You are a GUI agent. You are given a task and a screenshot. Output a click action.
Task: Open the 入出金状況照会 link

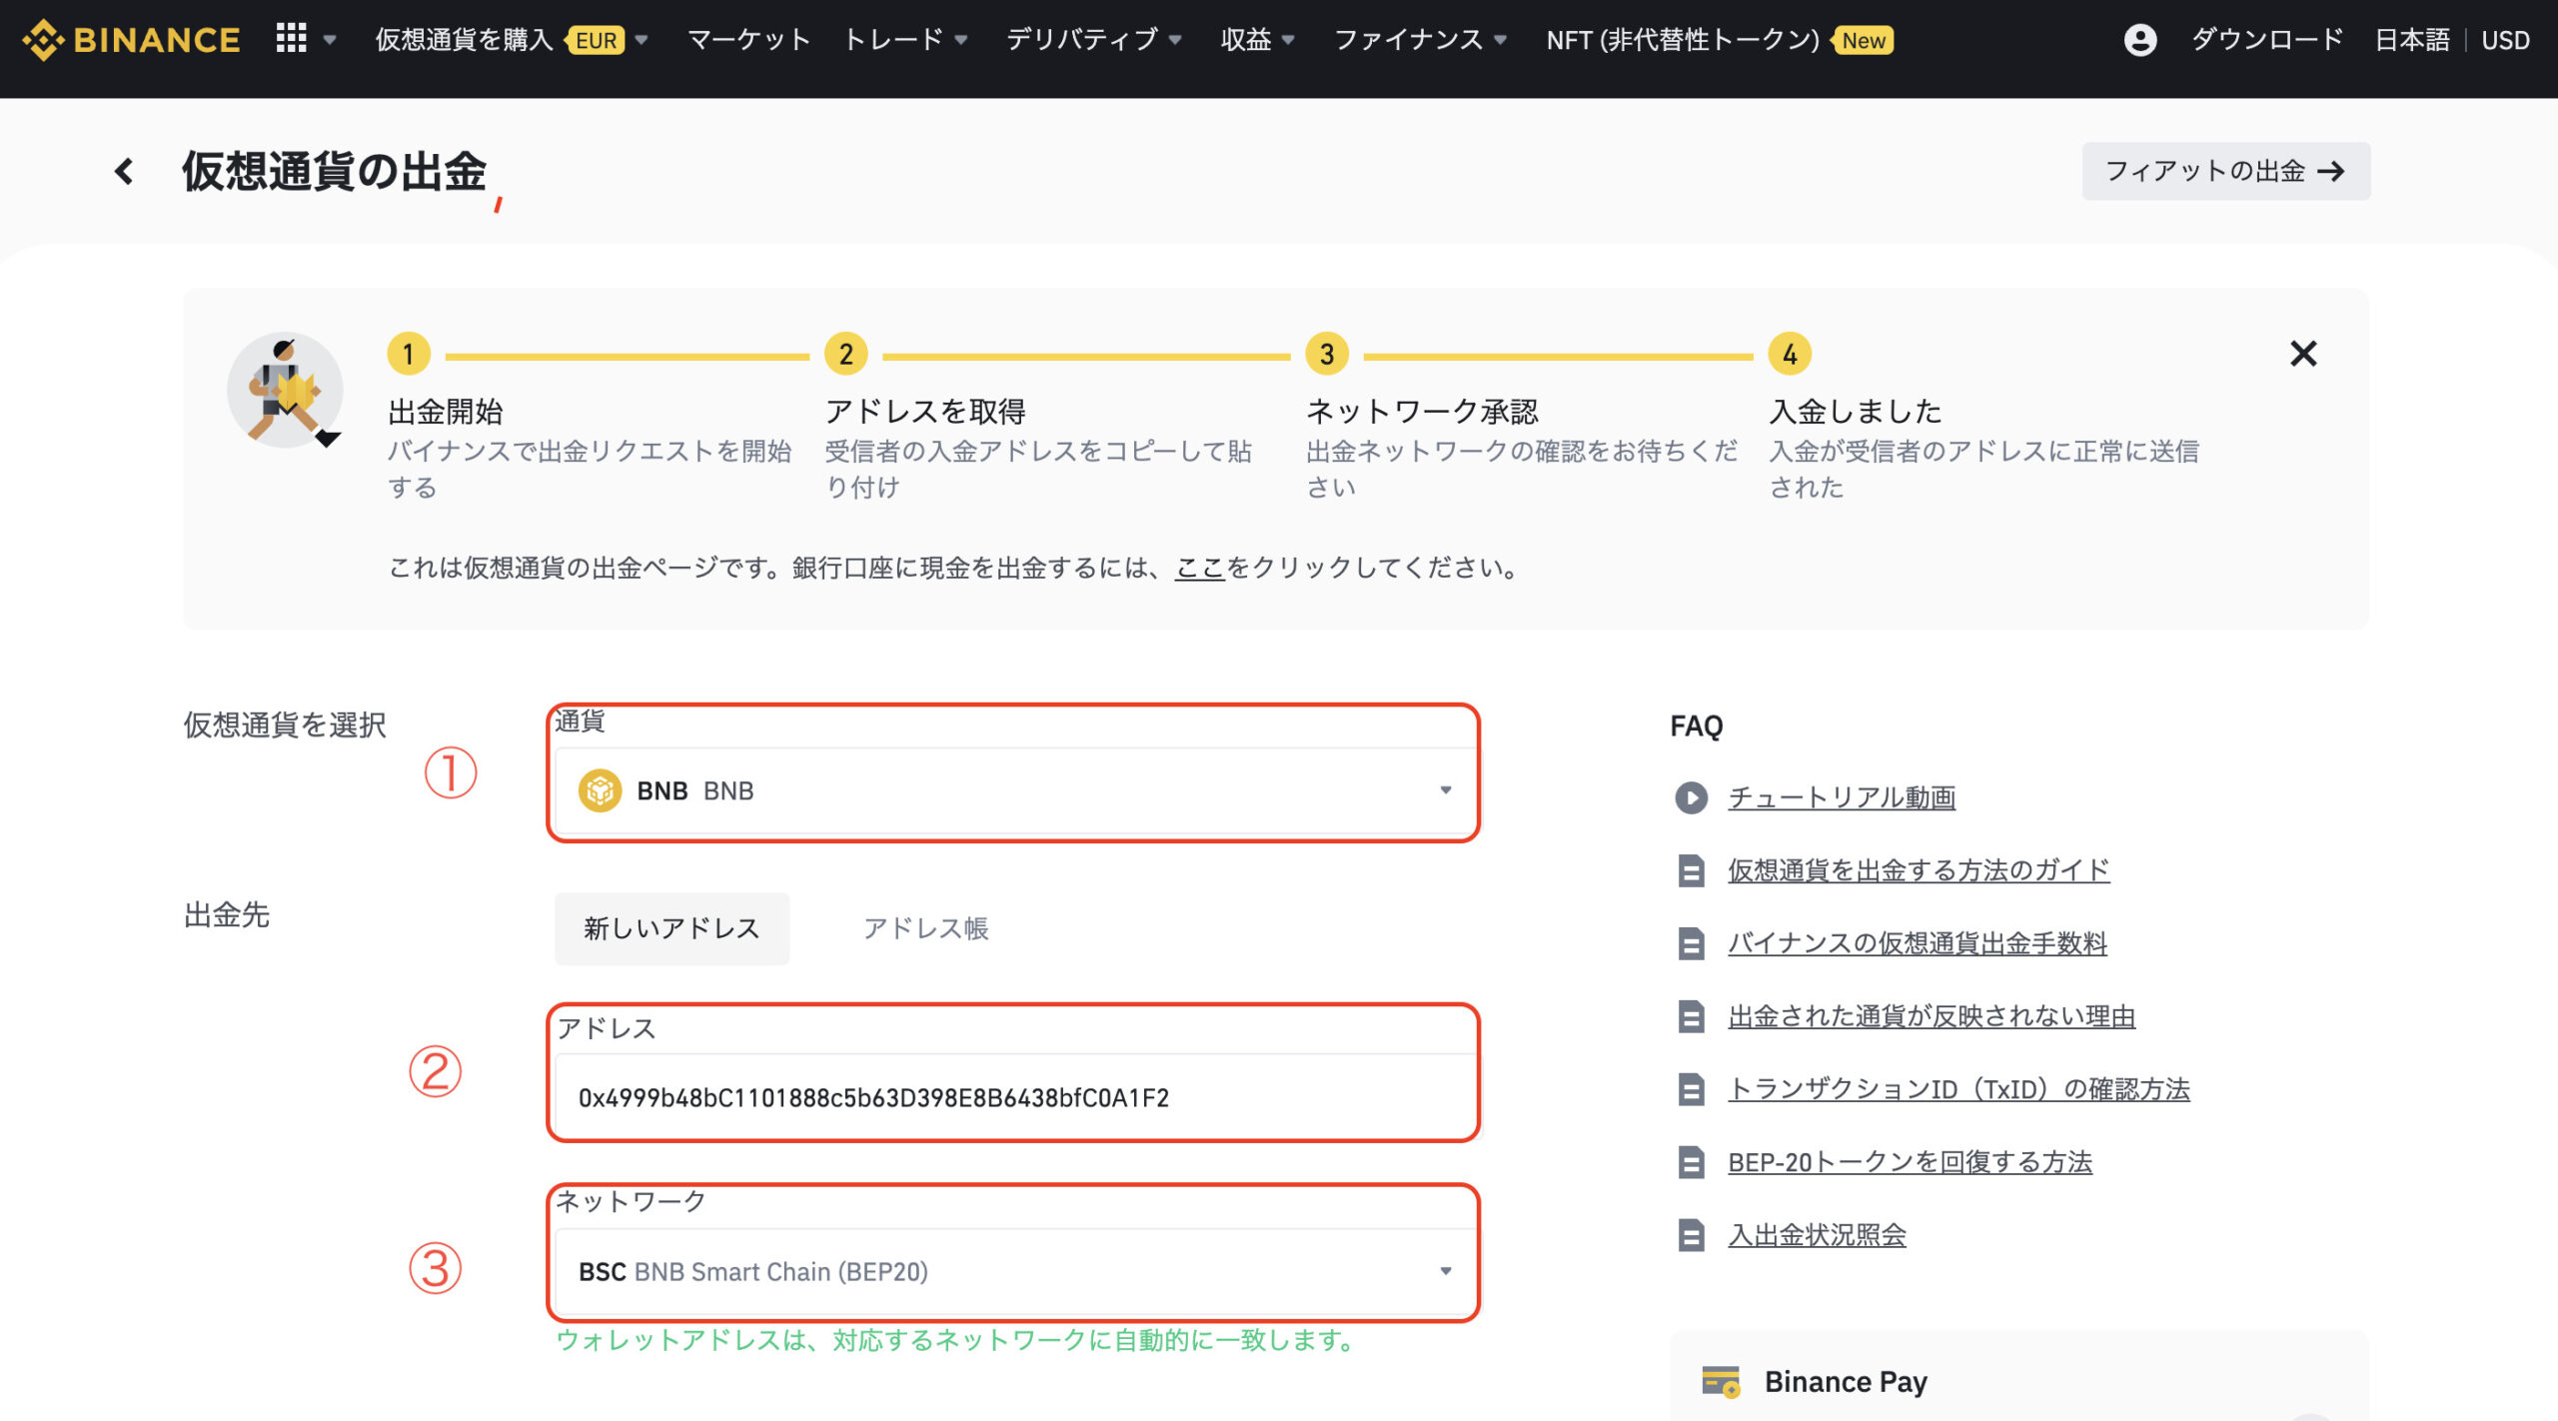[x=1817, y=1235]
